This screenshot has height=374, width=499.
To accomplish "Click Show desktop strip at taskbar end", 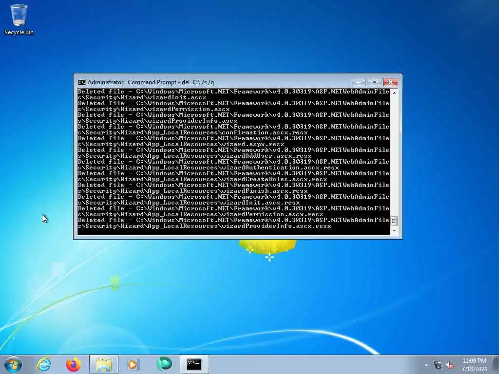I will coord(496,364).
